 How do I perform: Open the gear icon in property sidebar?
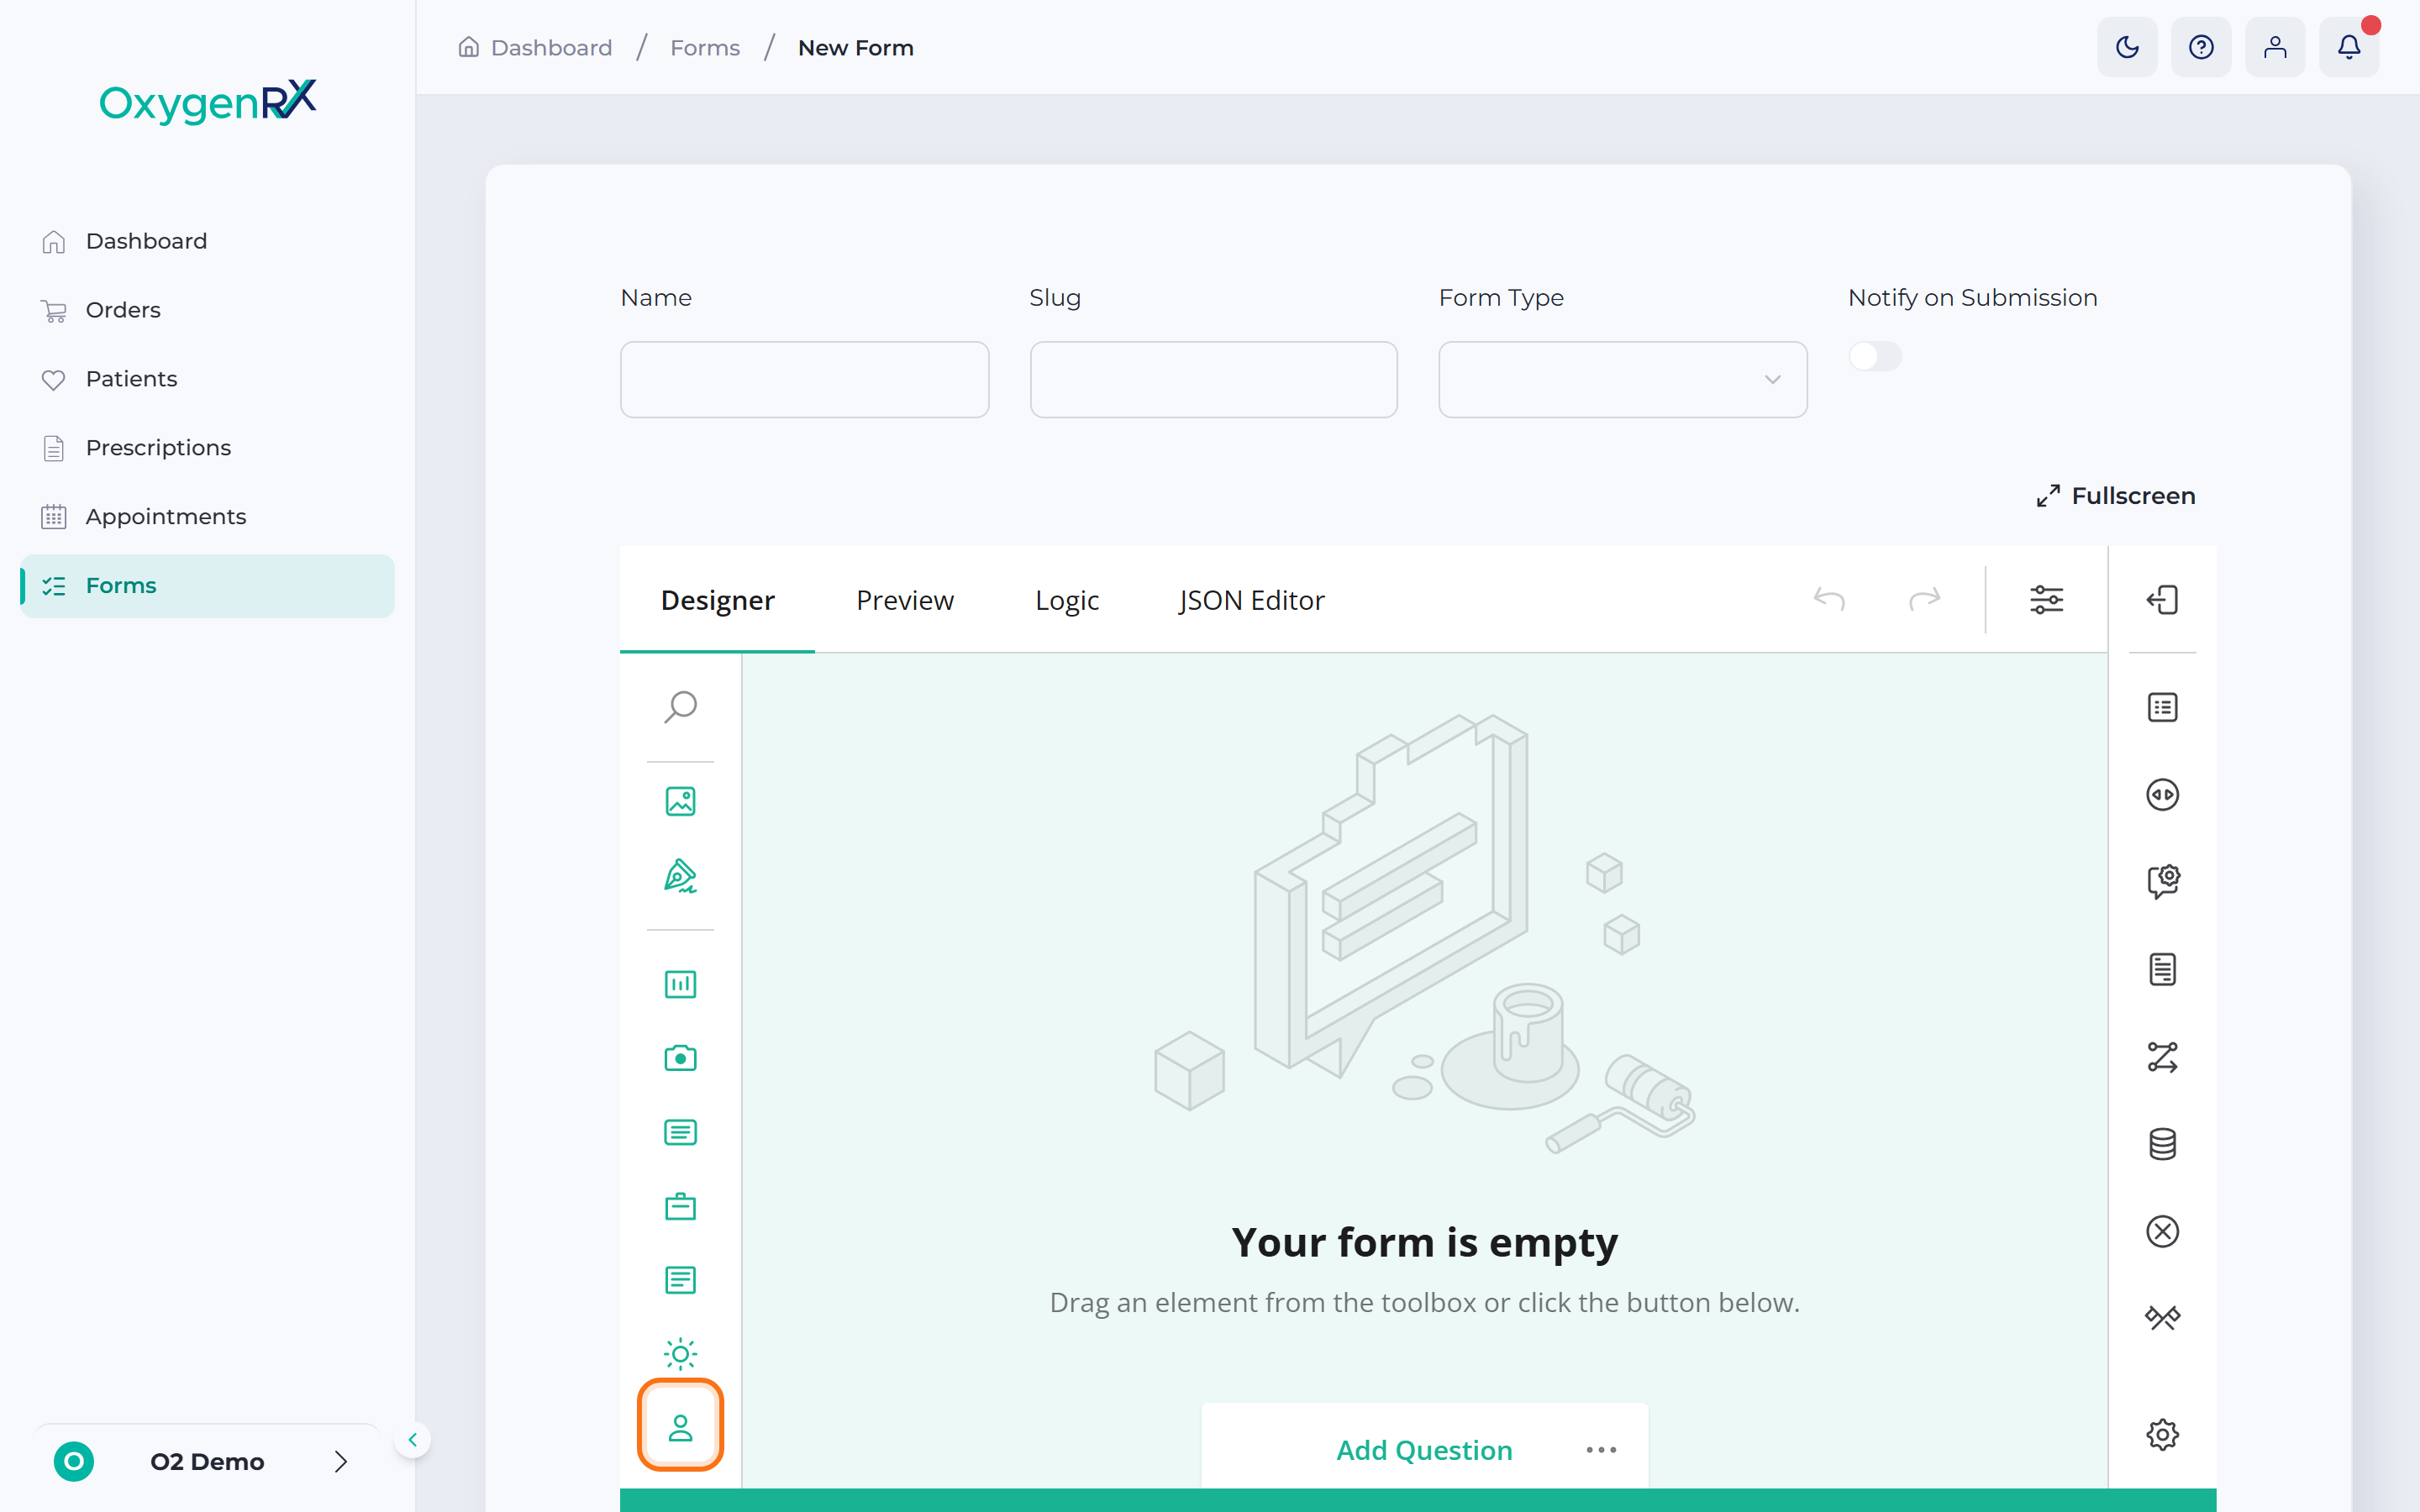click(x=2162, y=1434)
